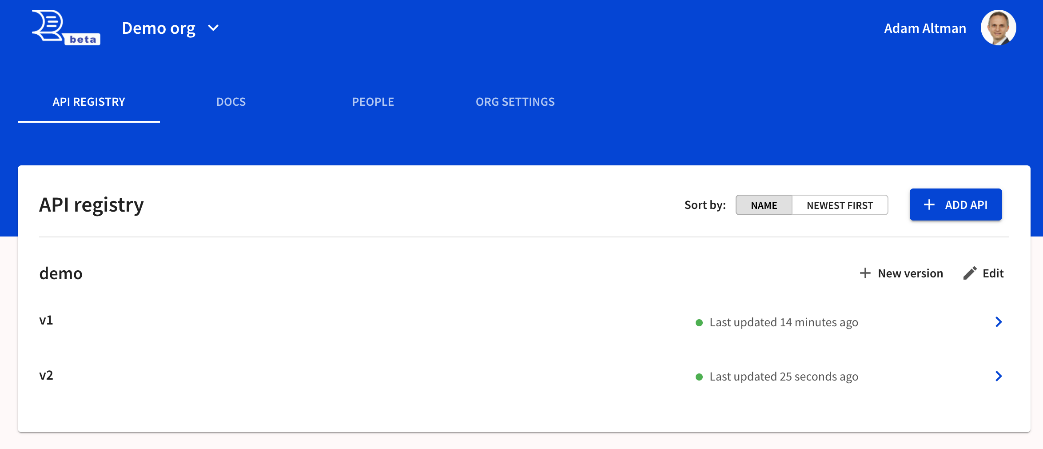This screenshot has height=449, width=1043.
Task: Click green status dot for v1
Action: (699, 322)
